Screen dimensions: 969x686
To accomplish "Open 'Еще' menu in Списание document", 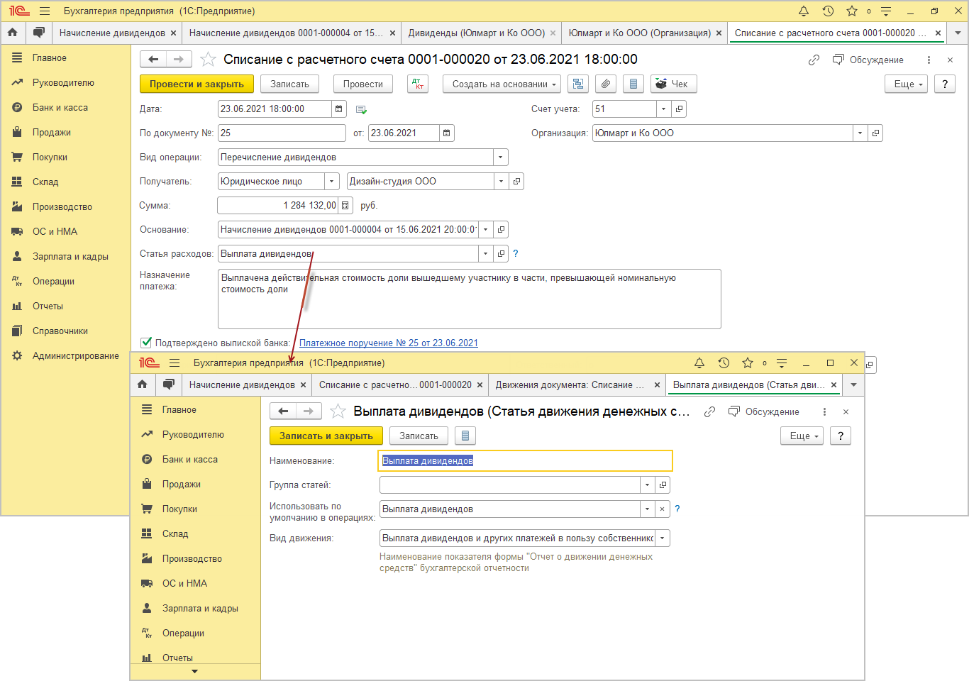I will [907, 84].
